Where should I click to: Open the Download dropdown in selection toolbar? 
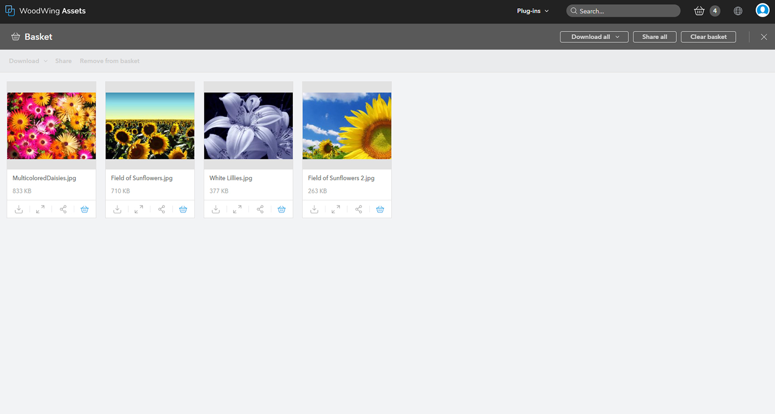[x=28, y=61]
